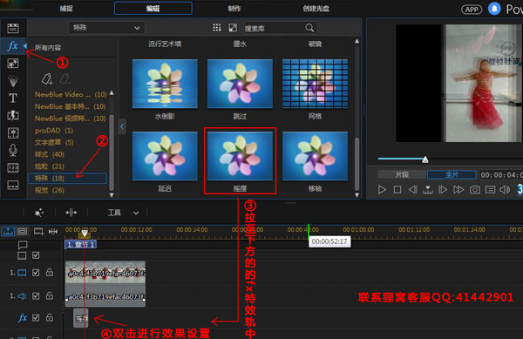Open the Transition Room lightning icon
Screen dimensions: 523x339
(x=13, y=116)
